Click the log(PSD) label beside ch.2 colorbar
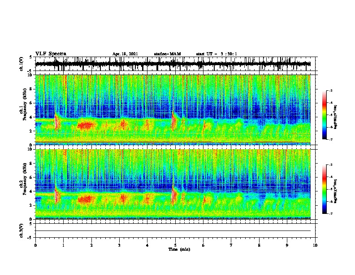 (x=335, y=191)
